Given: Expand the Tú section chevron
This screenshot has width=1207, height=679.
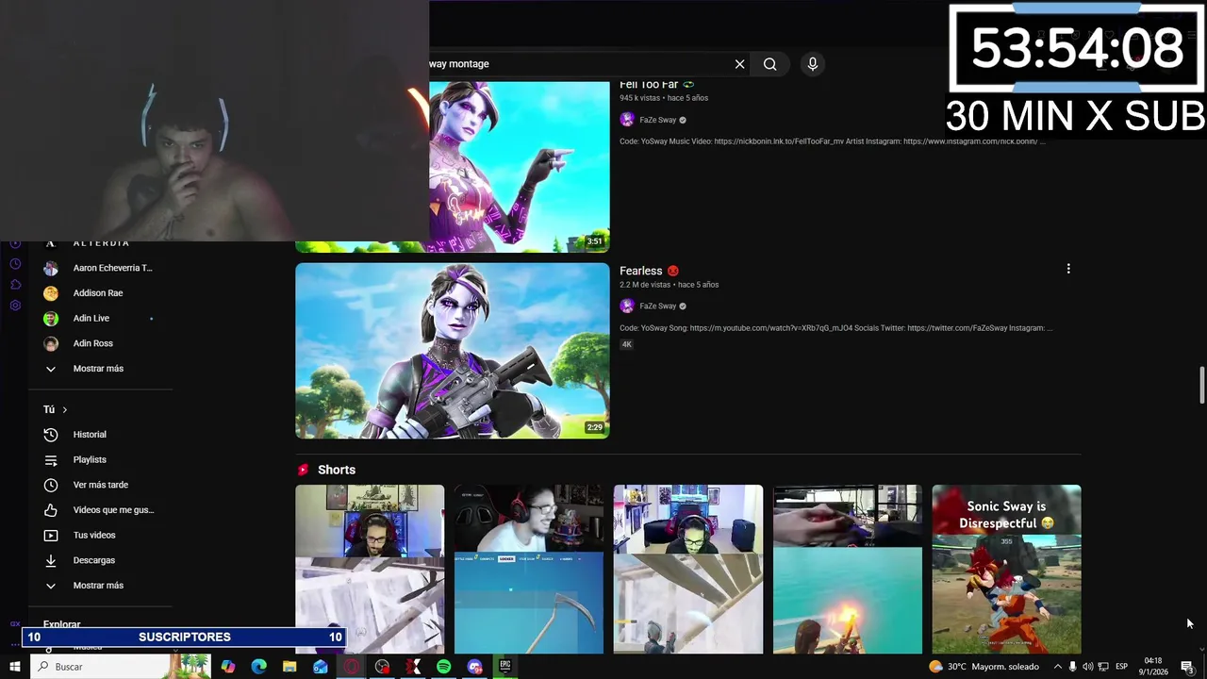Looking at the screenshot, I should click(64, 410).
